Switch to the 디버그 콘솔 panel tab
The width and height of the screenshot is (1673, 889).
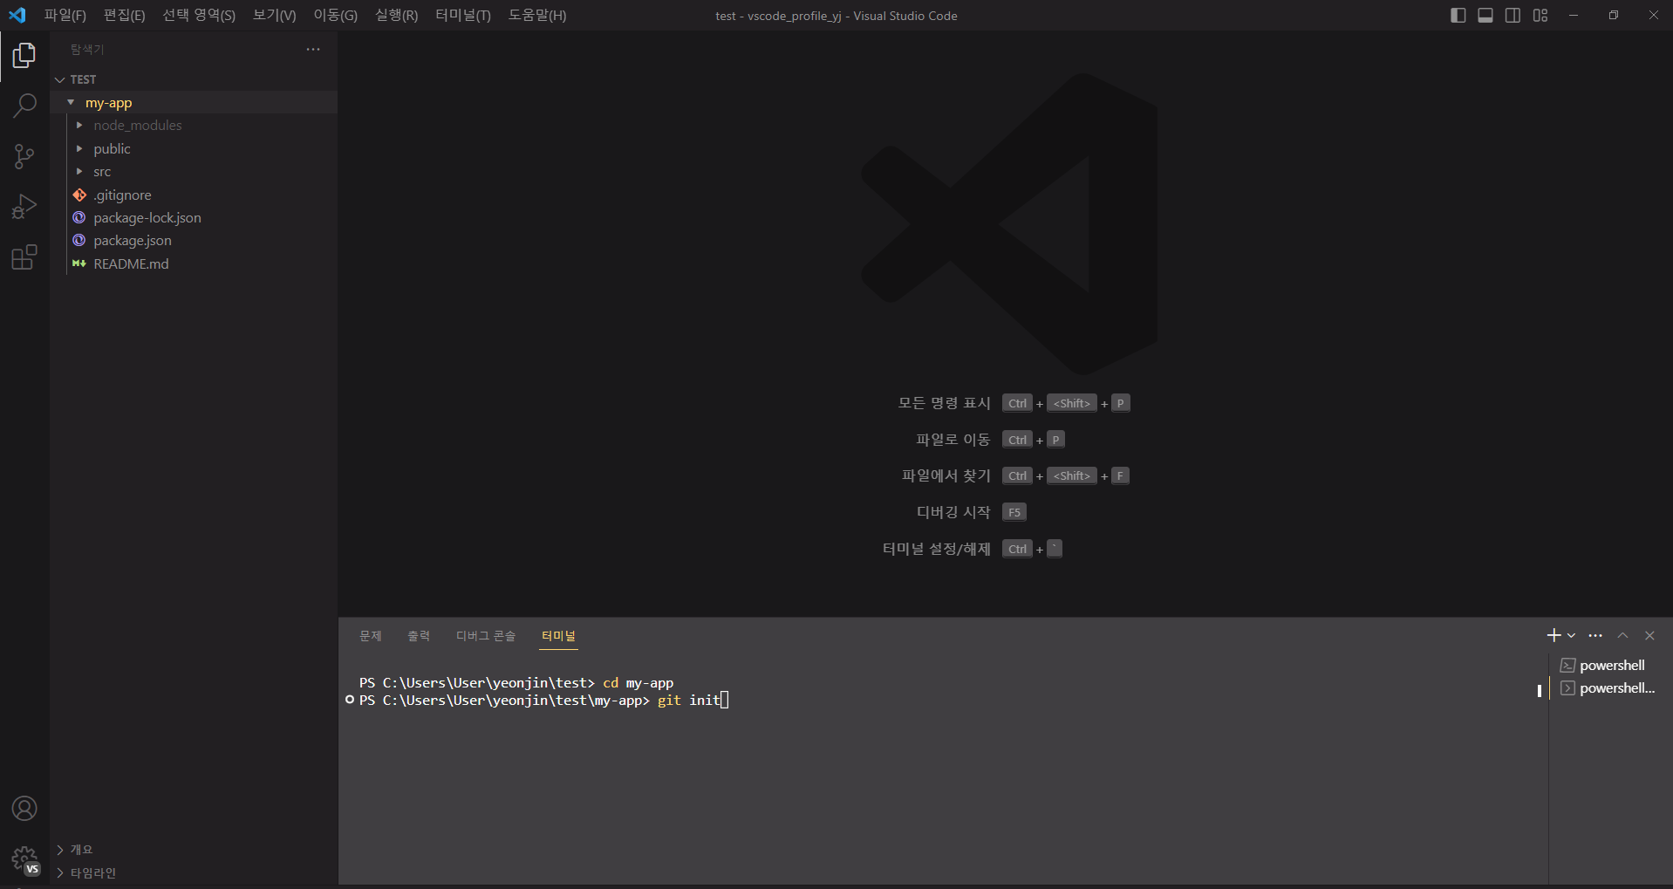(x=486, y=636)
